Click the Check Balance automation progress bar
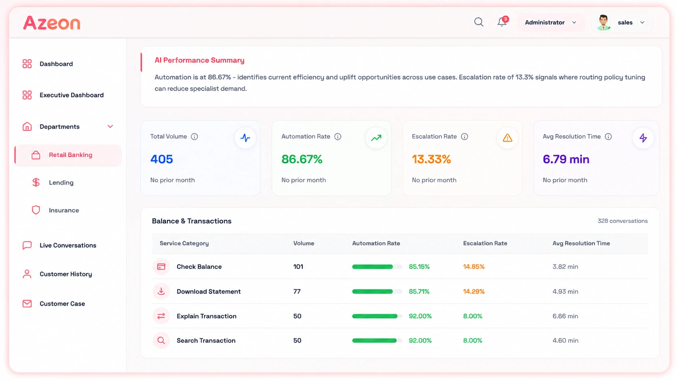The height and width of the screenshot is (380, 676). pos(377,267)
